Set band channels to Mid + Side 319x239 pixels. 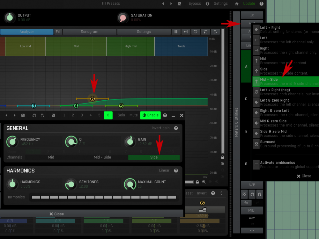coord(102,157)
